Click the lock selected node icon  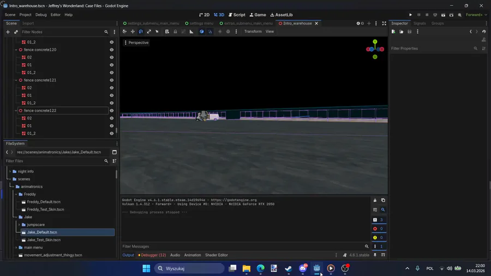click(x=175, y=32)
